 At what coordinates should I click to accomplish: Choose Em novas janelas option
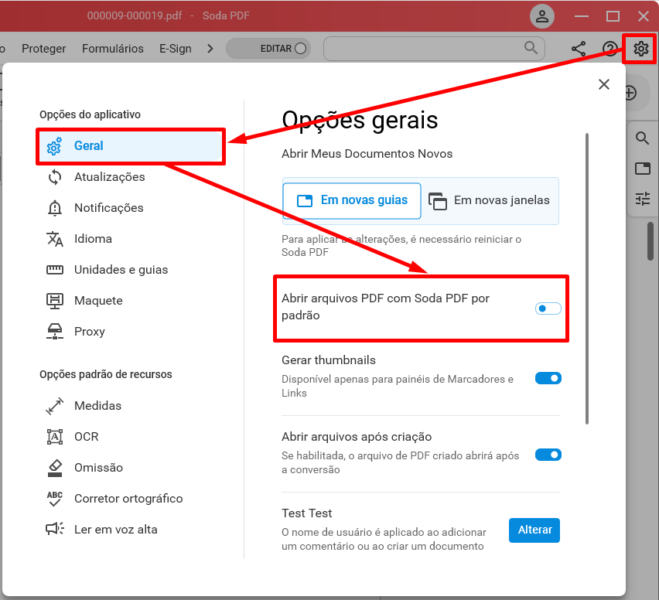pos(490,201)
